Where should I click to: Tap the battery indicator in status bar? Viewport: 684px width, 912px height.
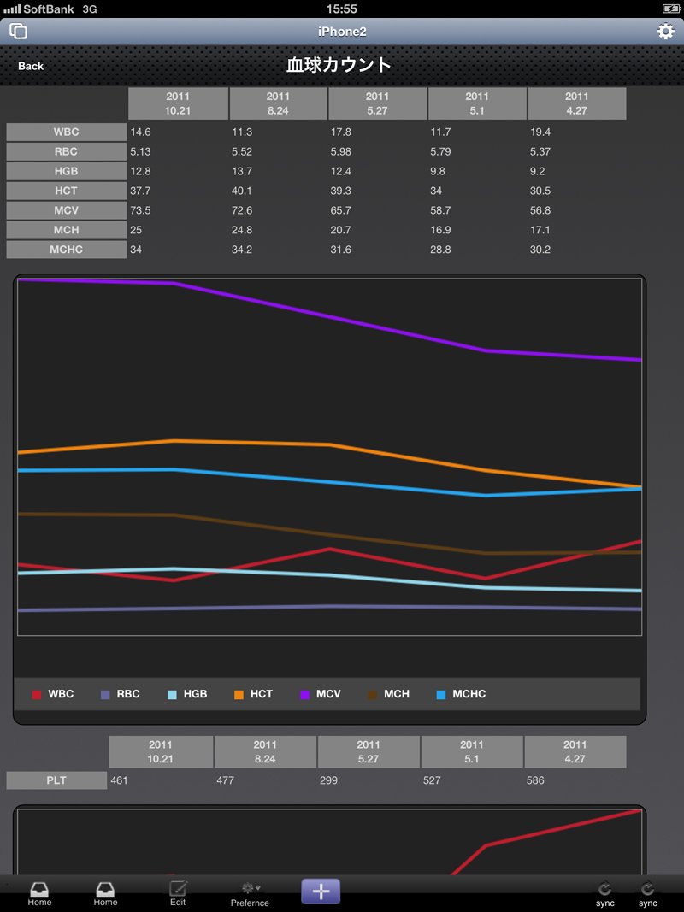(x=670, y=9)
